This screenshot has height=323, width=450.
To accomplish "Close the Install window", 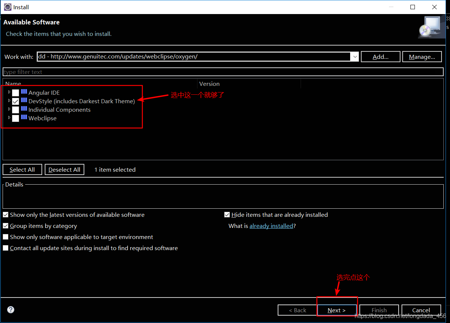I will 434,7.
